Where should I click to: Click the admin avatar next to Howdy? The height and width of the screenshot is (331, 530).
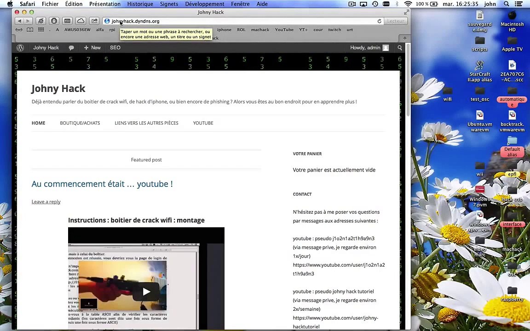(386, 48)
